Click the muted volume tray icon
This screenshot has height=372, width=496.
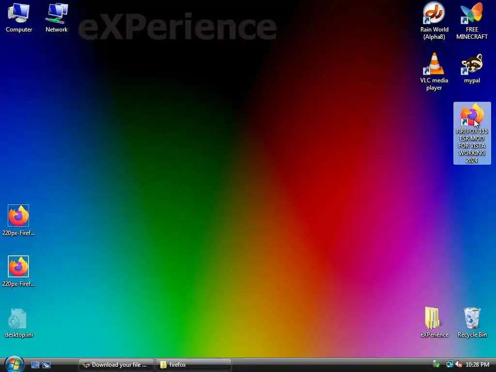tap(459, 365)
